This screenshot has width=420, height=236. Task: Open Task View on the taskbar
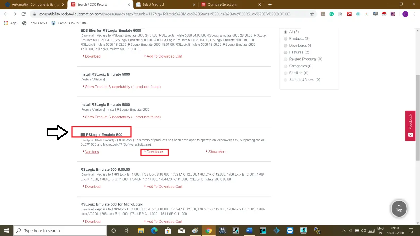point(127,231)
